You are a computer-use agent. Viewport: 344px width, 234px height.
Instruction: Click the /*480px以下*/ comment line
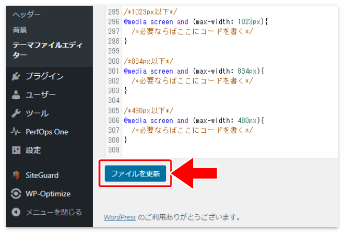(x=149, y=111)
